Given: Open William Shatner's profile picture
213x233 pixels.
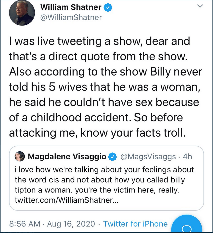Looking at the screenshot, I should click(x=22, y=13).
